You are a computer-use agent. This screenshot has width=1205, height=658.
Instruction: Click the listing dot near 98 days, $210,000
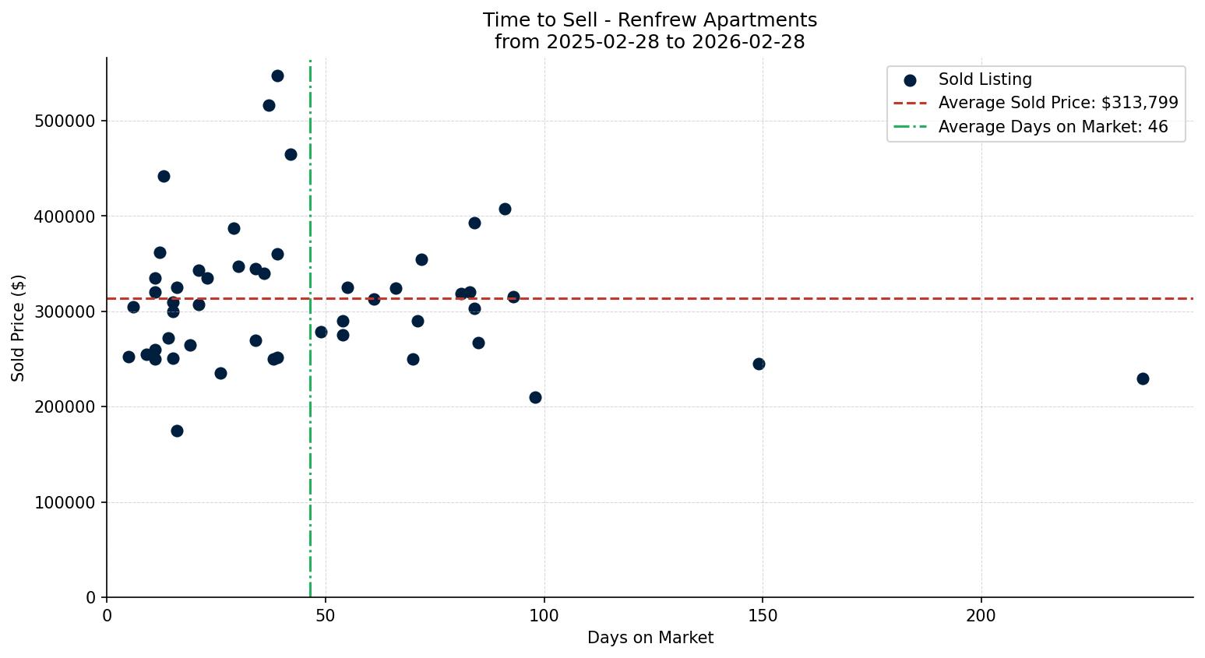pyautogui.click(x=535, y=397)
